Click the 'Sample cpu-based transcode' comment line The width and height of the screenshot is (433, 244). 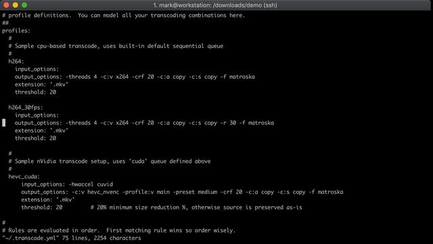[x=116, y=46]
